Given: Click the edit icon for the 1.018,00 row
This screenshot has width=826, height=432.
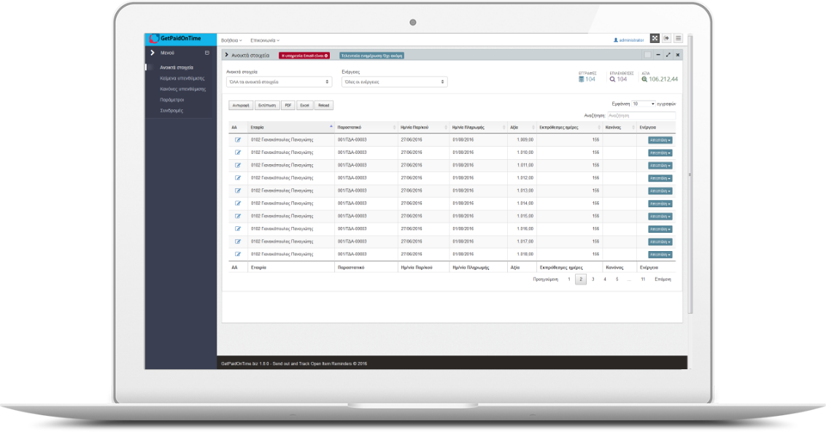Looking at the screenshot, I should coord(238,254).
